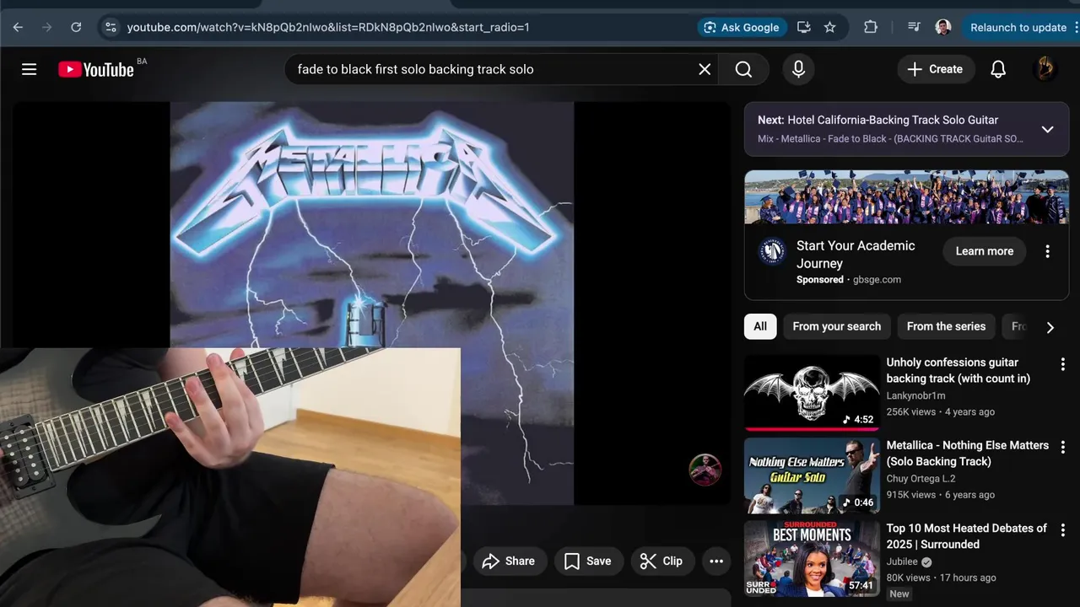The image size is (1080, 607).
Task: Open the sponsored ad options menu
Action: pyautogui.click(x=1047, y=251)
